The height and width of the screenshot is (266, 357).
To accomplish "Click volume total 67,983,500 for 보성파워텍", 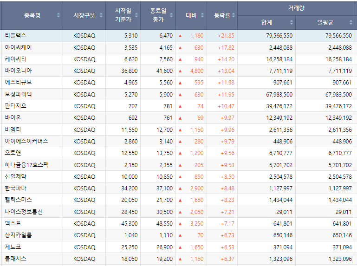I will tap(279, 95).
